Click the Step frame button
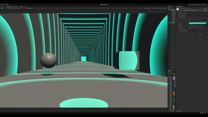The image size is (208, 117). coord(107,5)
